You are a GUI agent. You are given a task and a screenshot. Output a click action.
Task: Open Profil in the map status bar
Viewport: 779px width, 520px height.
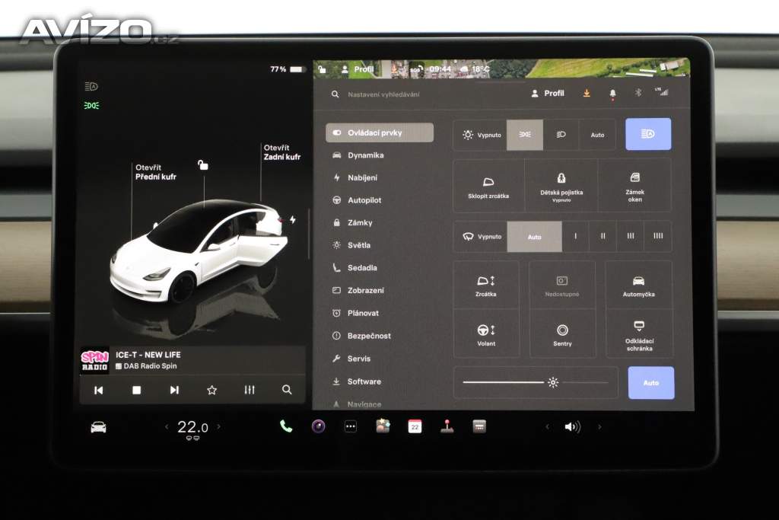(358, 69)
